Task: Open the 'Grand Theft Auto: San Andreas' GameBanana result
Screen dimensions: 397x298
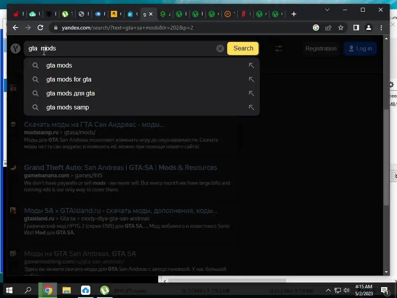Action: (x=121, y=168)
